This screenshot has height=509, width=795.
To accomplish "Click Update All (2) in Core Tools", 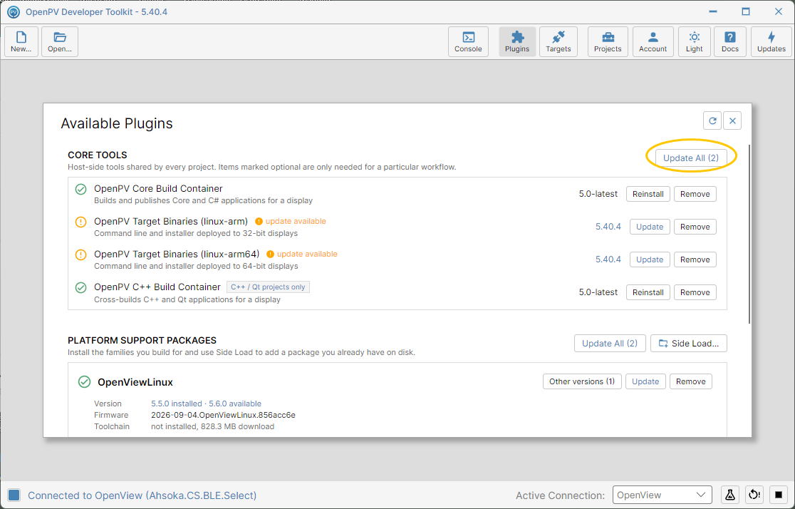I will tap(691, 158).
